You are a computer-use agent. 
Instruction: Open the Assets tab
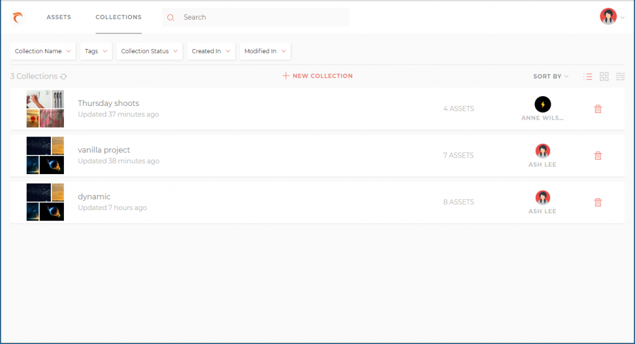tap(59, 17)
